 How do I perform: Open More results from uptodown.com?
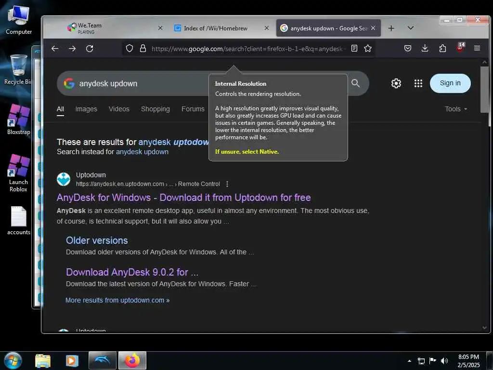tap(117, 300)
